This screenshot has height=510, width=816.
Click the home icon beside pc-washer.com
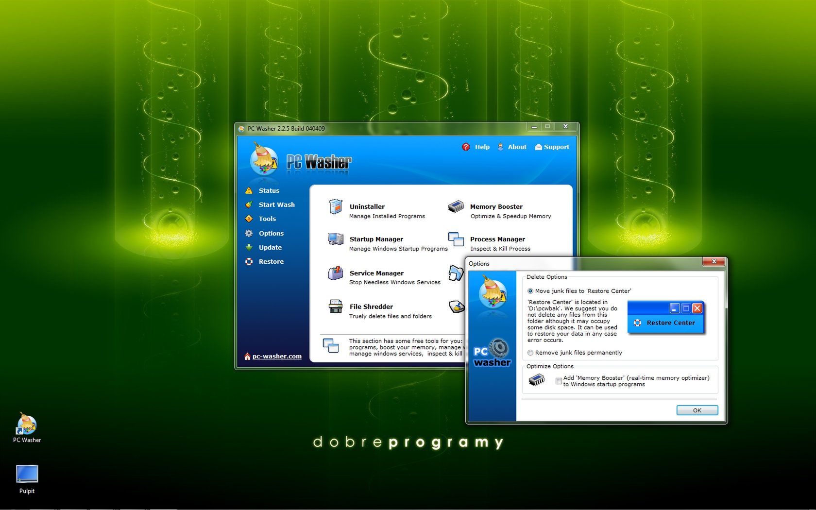click(247, 357)
